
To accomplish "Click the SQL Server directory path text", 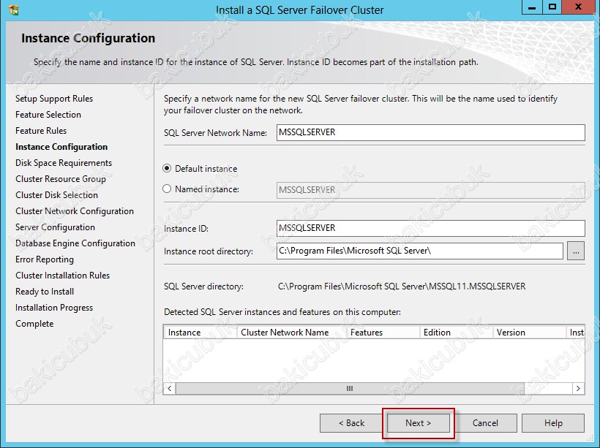I will [x=402, y=286].
